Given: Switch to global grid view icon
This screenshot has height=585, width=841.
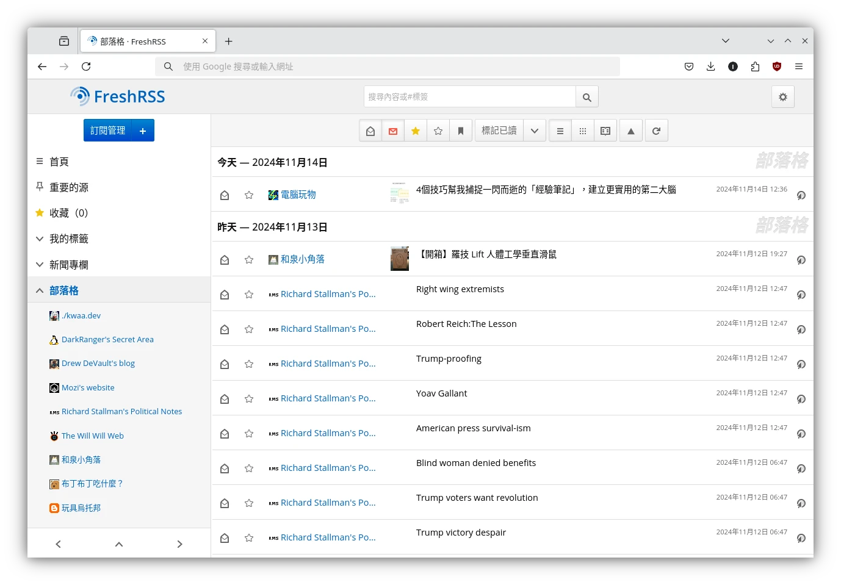Looking at the screenshot, I should (x=583, y=131).
